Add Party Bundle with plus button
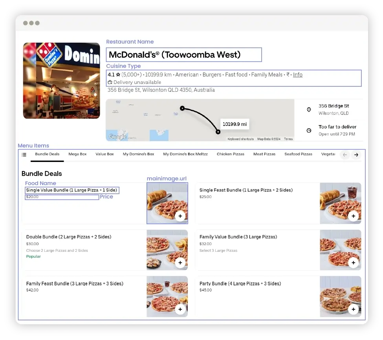The width and height of the screenshot is (383, 340). pyautogui.click(x=354, y=309)
